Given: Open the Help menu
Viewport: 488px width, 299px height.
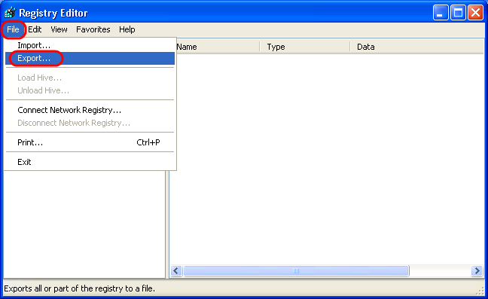Looking at the screenshot, I should pyautogui.click(x=127, y=29).
